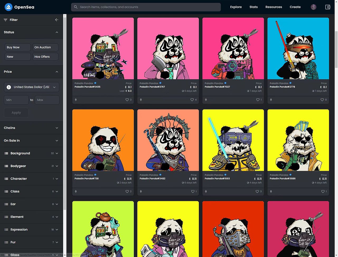338x257 pixels.
Task: Click Ethereum icon on Panda#5435 card footer
Action: point(76,100)
